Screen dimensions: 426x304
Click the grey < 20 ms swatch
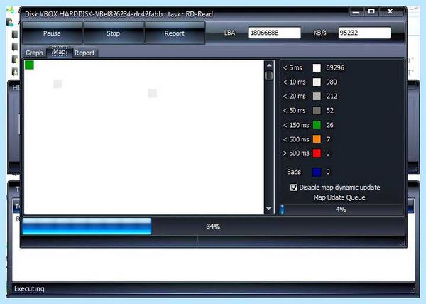click(x=317, y=96)
